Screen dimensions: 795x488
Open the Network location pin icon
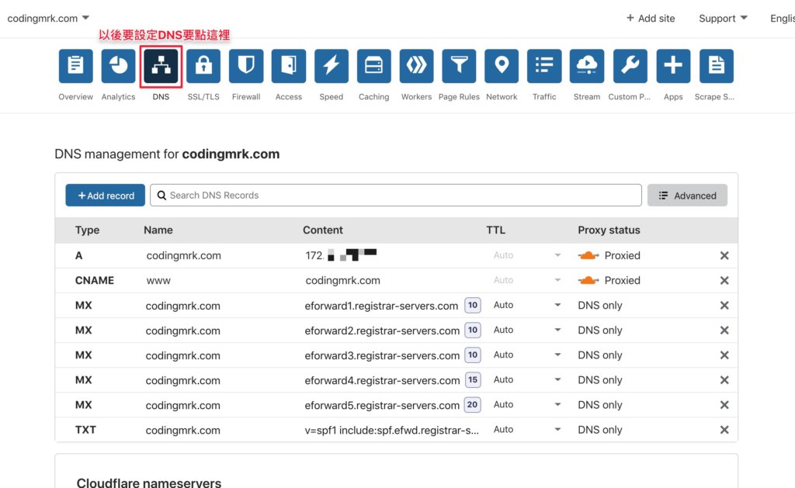click(x=502, y=66)
